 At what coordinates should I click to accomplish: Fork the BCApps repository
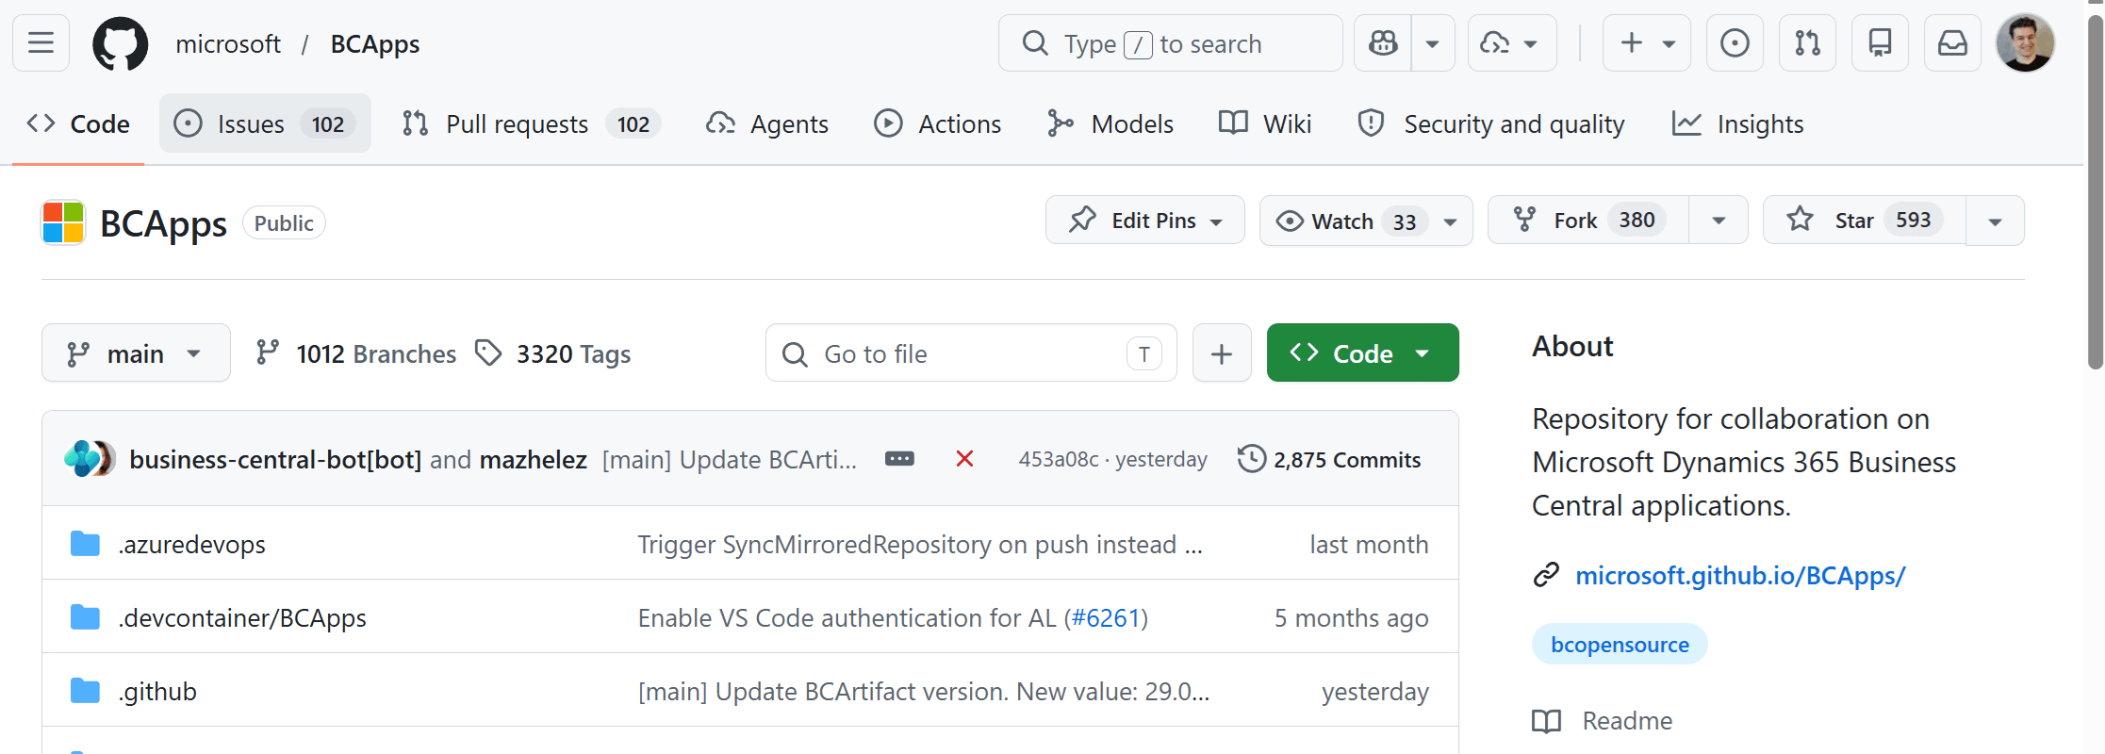[x=1588, y=221]
